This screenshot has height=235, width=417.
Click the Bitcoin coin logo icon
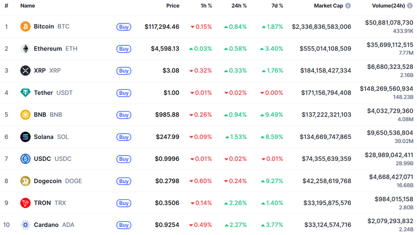coord(25,26)
